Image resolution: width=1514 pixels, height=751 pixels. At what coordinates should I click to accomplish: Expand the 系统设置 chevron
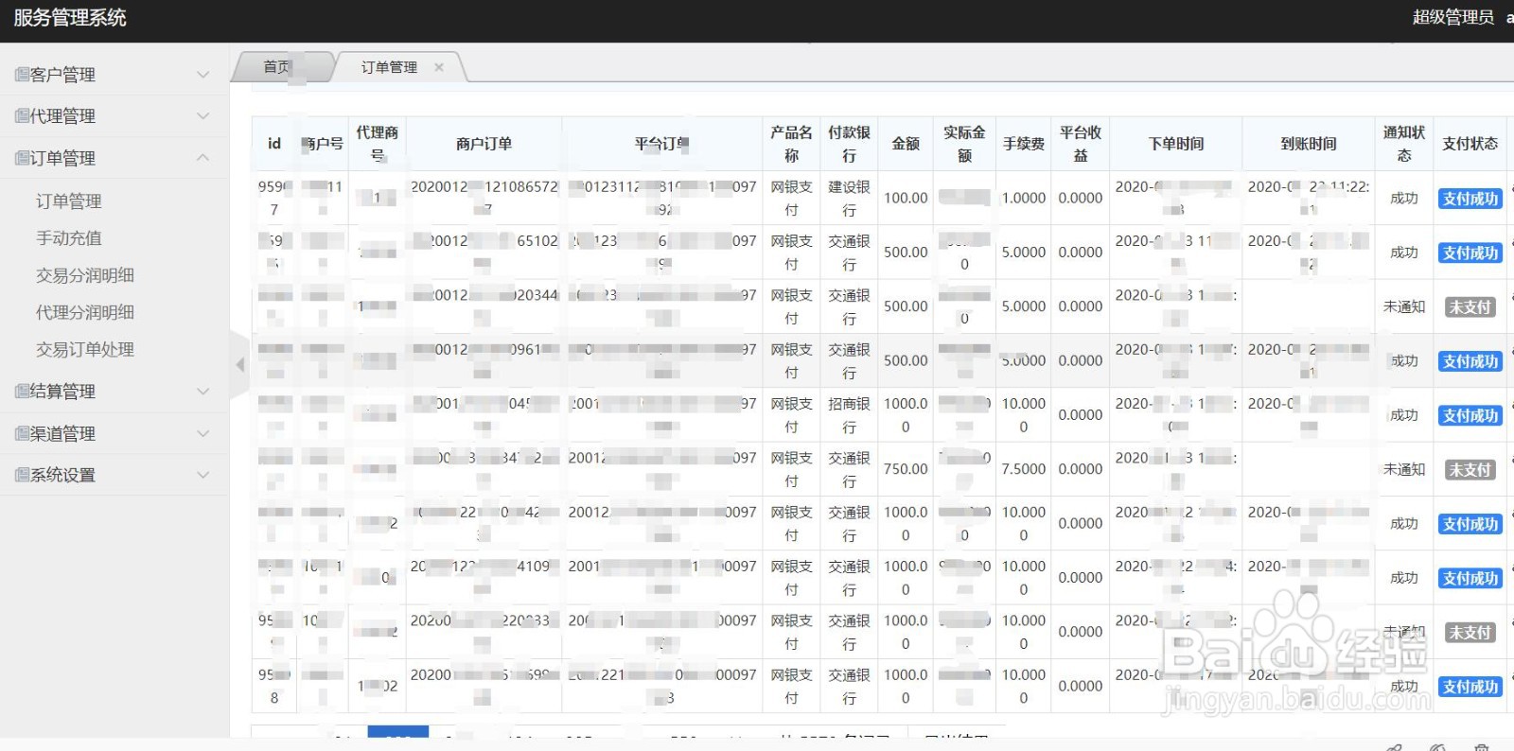tap(202, 475)
